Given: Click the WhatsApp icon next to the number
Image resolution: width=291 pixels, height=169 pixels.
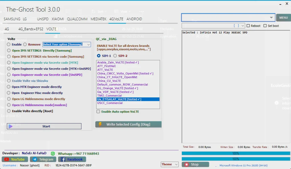Looking at the screenshot, I should [x=53, y=153].
